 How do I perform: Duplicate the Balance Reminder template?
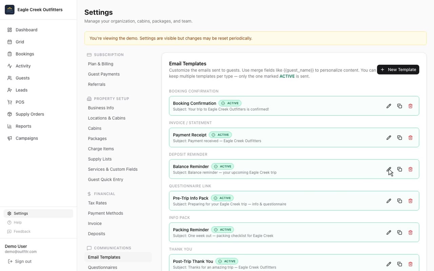point(400,169)
